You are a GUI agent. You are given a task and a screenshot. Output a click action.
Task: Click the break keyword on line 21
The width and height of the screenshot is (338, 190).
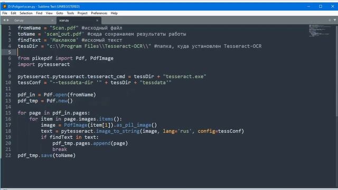click(60, 149)
